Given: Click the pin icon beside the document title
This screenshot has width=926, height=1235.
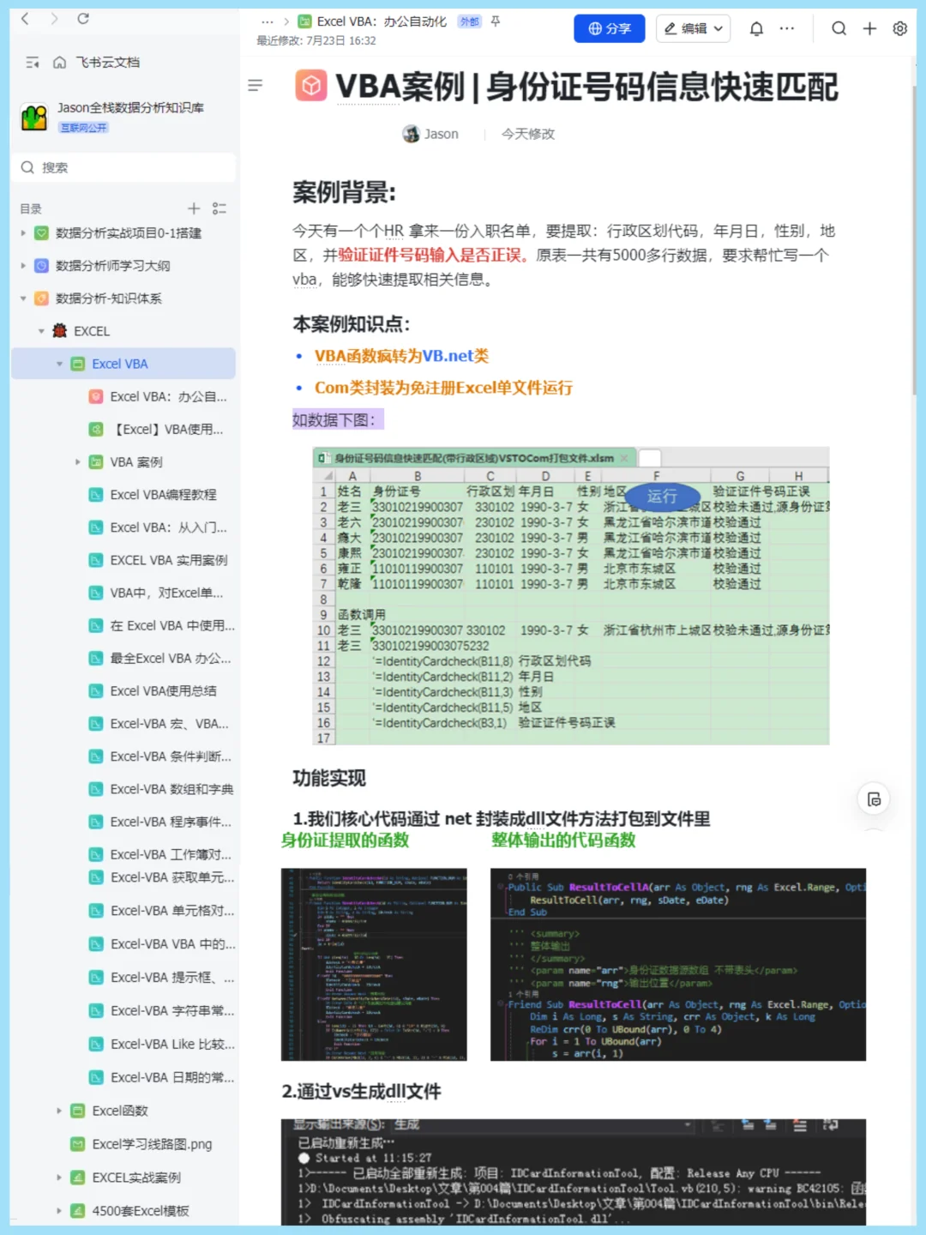Looking at the screenshot, I should tap(493, 23).
